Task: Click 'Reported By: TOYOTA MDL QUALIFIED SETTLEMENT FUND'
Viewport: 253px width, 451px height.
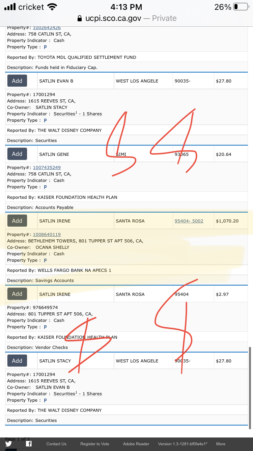Action: click(72, 57)
